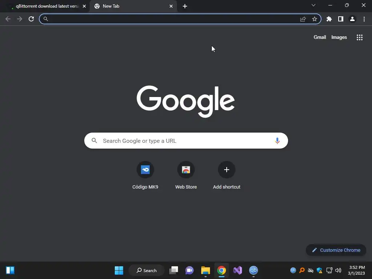
Task: Reload the current page
Action: pos(31,19)
